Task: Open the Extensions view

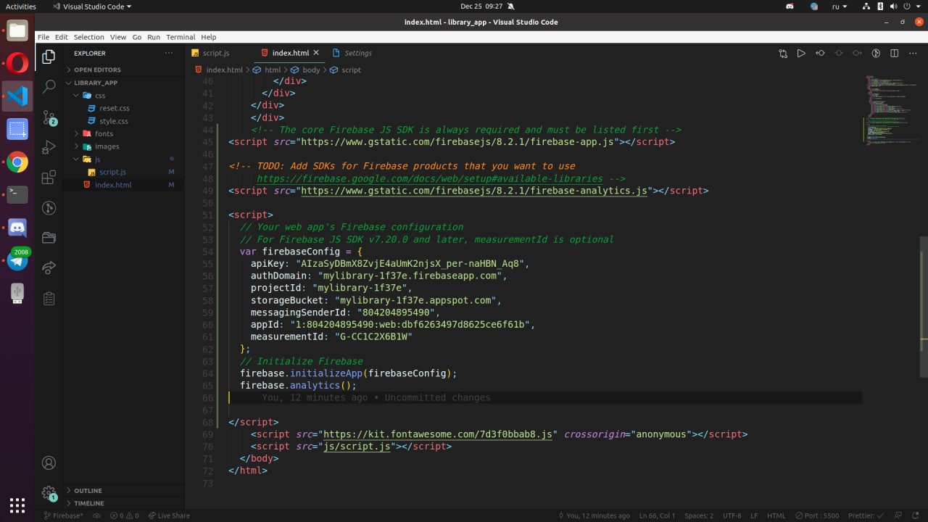Action: click(49, 177)
